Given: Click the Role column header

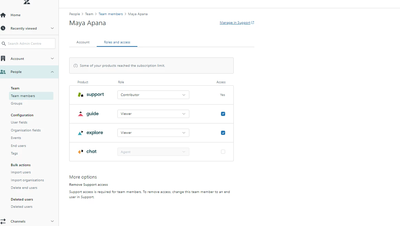Looking at the screenshot, I should tap(121, 82).
